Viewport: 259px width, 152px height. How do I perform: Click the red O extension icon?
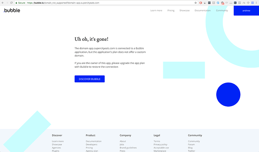[x=201, y=3]
